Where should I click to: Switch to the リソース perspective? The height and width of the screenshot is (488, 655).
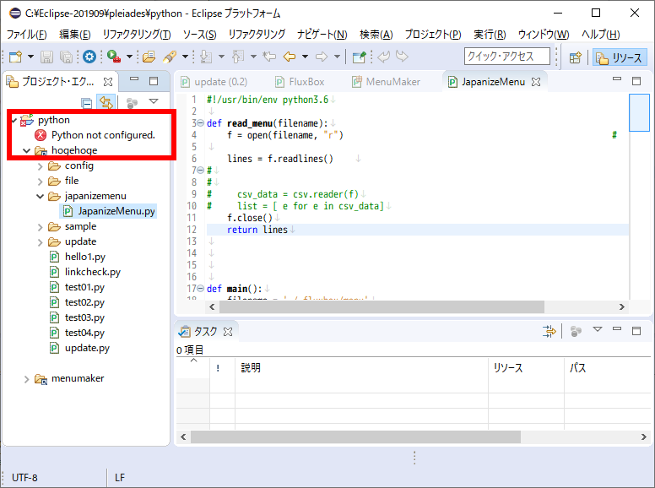620,57
